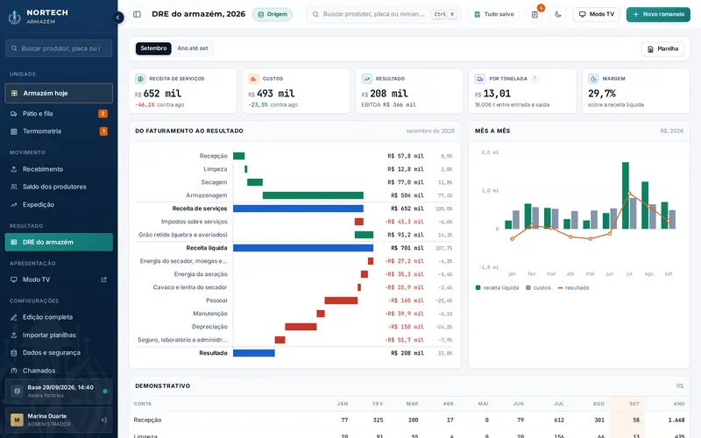Screen dimensions: 701x438
Task: Toggle the sidebar panel layout icon
Action: [x=138, y=14]
